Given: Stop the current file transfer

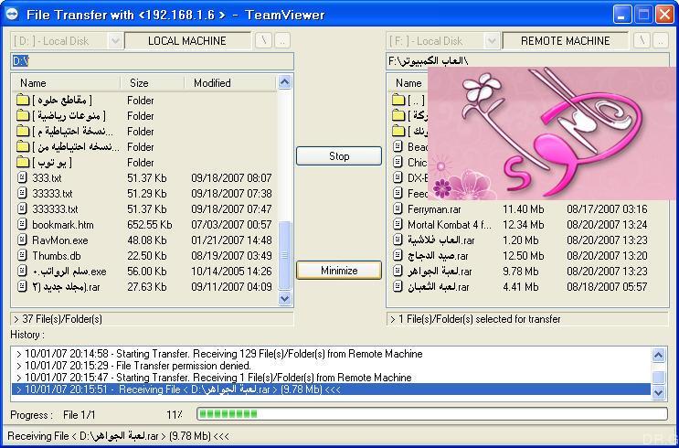Looking at the screenshot, I should tap(339, 156).
